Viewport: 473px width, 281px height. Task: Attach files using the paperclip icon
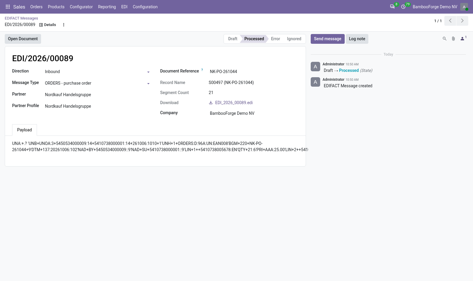pyautogui.click(x=453, y=39)
